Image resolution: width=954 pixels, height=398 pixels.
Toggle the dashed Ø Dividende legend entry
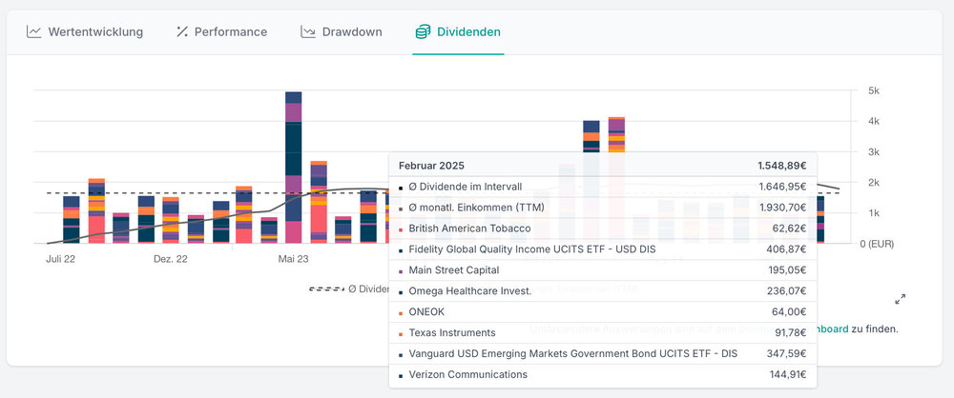tap(349, 289)
